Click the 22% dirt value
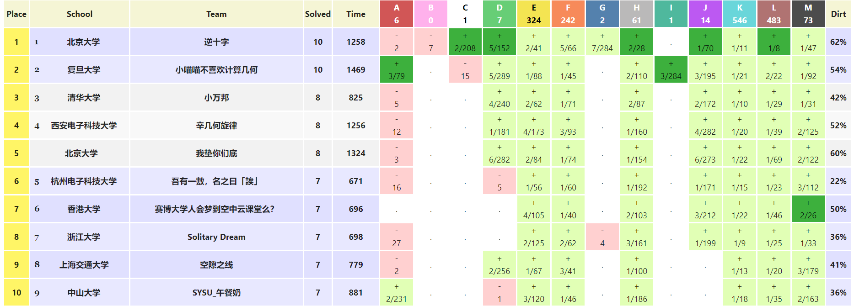 (838, 181)
